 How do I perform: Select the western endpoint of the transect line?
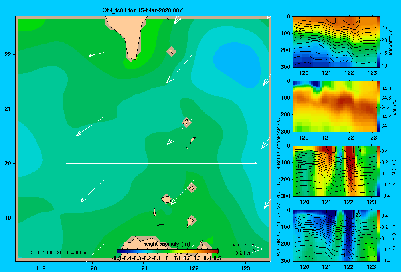(x=67, y=163)
